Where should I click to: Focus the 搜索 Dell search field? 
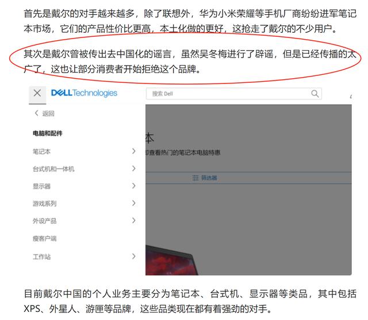click(234, 94)
